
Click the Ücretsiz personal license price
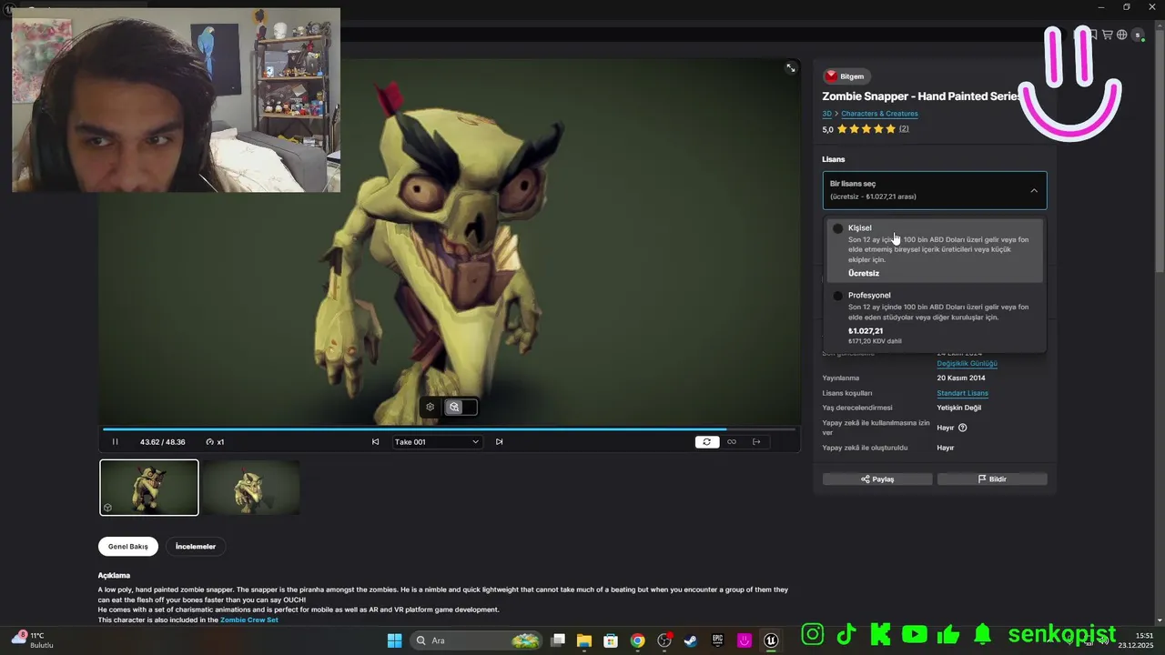(x=864, y=274)
